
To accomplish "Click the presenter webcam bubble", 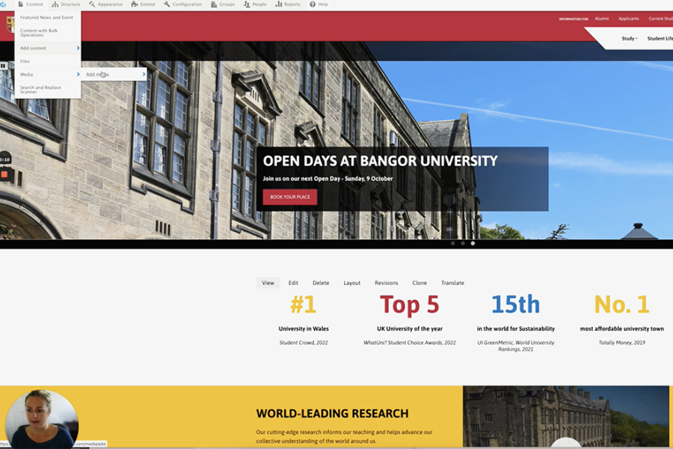I will click(42, 419).
